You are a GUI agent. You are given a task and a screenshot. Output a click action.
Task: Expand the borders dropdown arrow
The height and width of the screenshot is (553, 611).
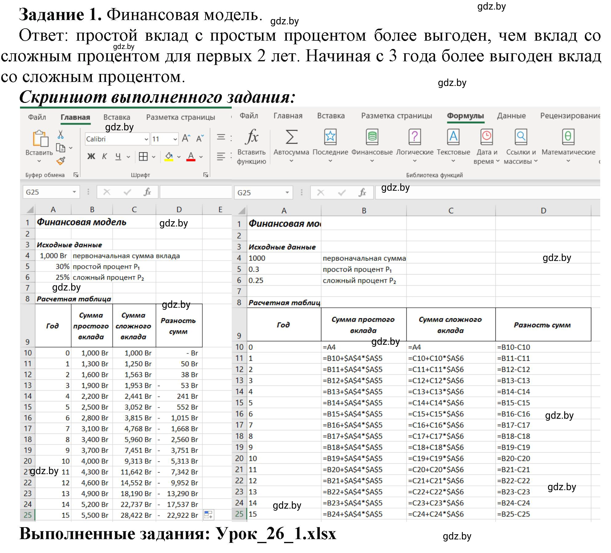coord(153,157)
